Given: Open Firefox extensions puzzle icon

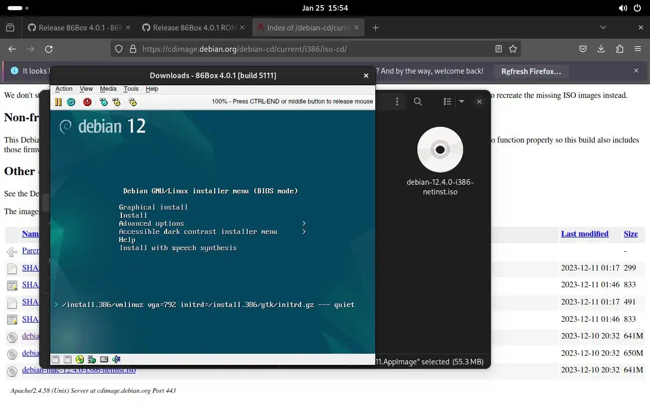Looking at the screenshot, I should coord(620,49).
